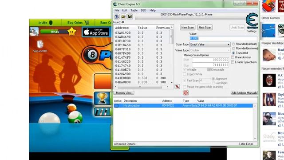Click the address table vertical scrollbar

pyautogui.click(x=255, y=122)
